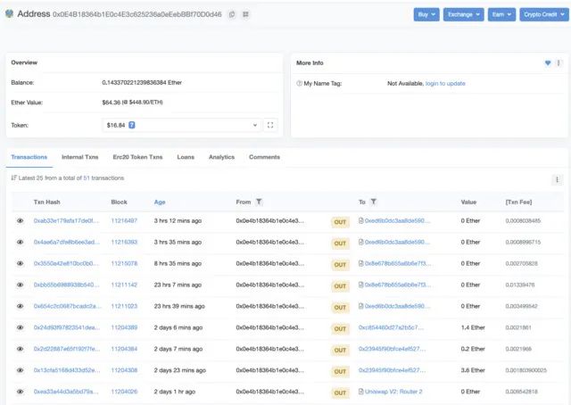571x405 pixels.
Task: Open block 11216497
Action: tap(124, 220)
